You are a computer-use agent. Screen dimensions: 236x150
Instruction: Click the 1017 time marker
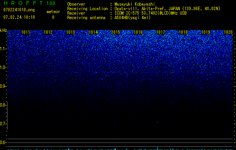click(x=161, y=32)
